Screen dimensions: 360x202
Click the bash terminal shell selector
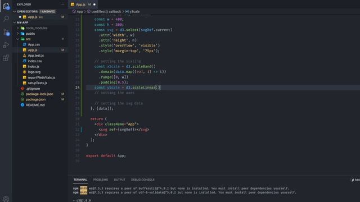click(355, 180)
